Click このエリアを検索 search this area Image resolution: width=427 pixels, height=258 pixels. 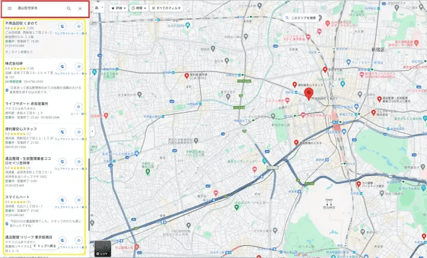tap(301, 18)
